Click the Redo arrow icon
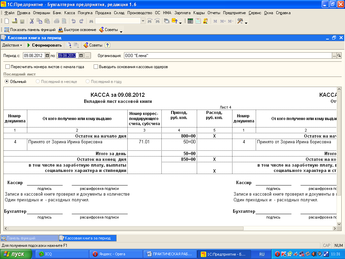This screenshot has width=345, height=259. click(82, 21)
